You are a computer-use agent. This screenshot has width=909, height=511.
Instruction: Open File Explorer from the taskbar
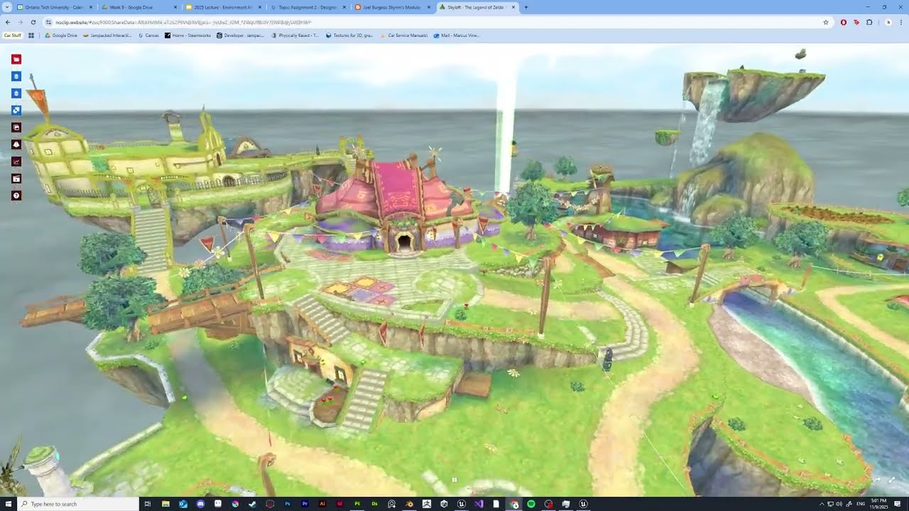[165, 504]
